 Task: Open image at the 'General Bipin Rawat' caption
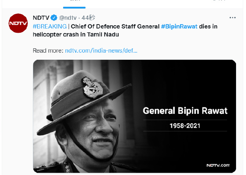click(185, 111)
